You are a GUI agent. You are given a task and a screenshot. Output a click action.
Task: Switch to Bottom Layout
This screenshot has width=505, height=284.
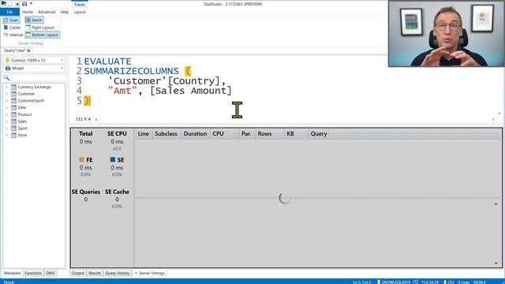[42, 35]
